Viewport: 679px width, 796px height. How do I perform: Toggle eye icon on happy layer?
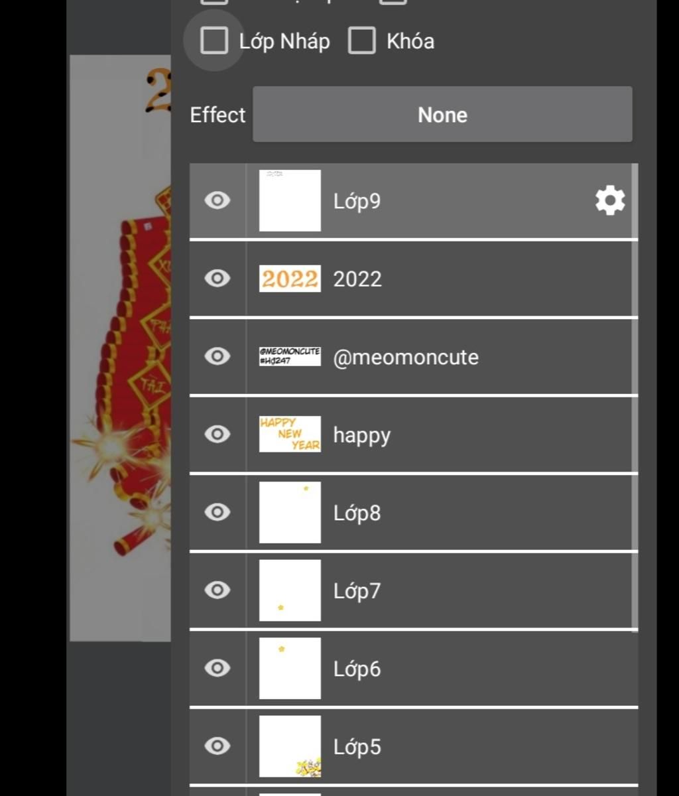click(x=217, y=434)
